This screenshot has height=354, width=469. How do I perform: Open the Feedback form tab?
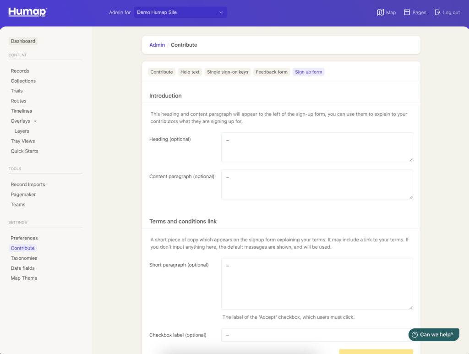271,71
